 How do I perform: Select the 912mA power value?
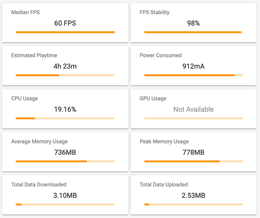[x=193, y=66]
